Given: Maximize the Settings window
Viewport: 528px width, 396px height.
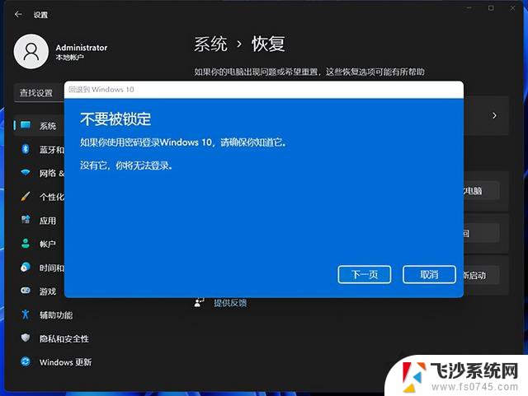Looking at the screenshot, I should (x=492, y=8).
